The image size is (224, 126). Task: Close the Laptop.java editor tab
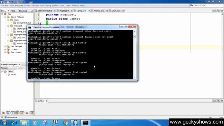(89, 11)
